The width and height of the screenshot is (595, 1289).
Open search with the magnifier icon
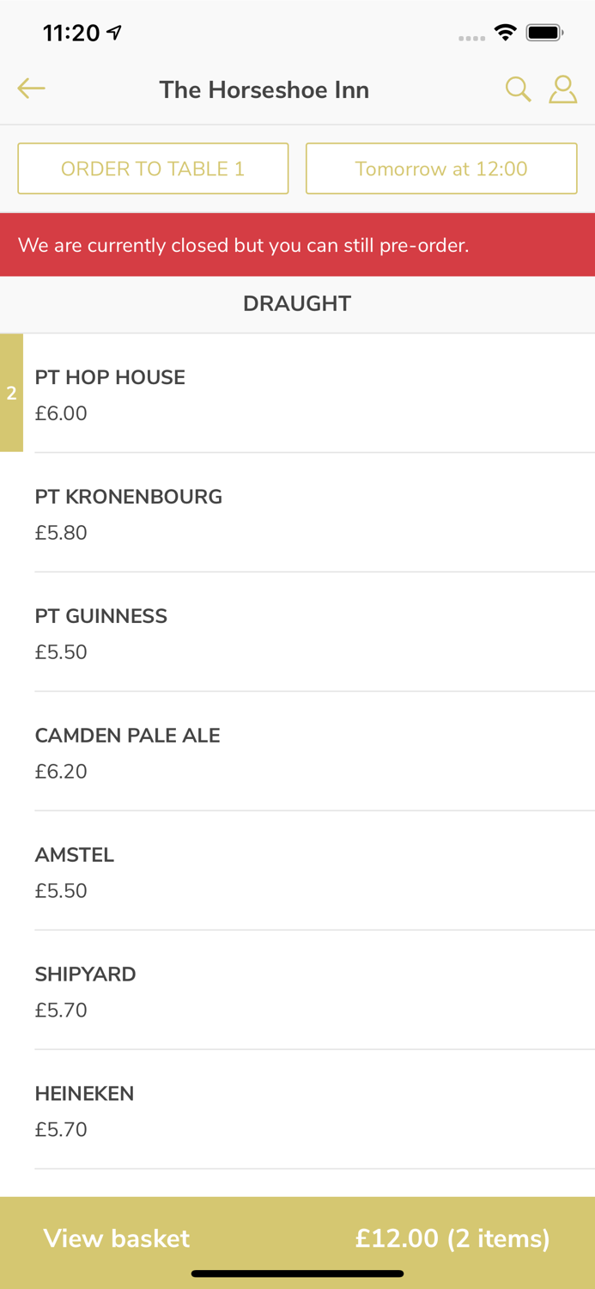click(519, 88)
